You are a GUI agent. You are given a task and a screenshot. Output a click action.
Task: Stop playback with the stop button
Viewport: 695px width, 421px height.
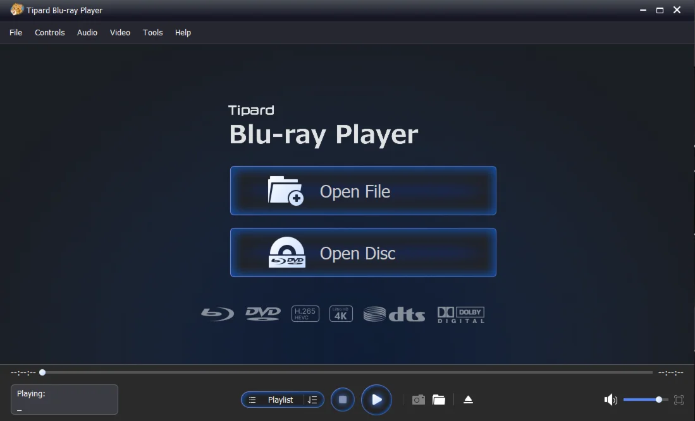(343, 400)
